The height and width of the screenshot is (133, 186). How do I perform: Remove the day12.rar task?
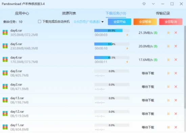[x=176, y=114]
